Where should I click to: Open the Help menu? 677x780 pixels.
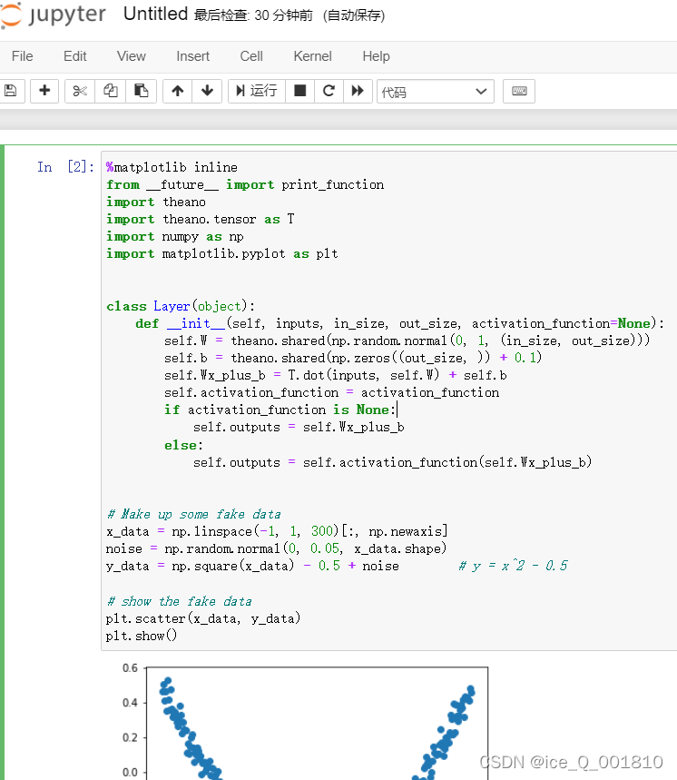click(377, 56)
